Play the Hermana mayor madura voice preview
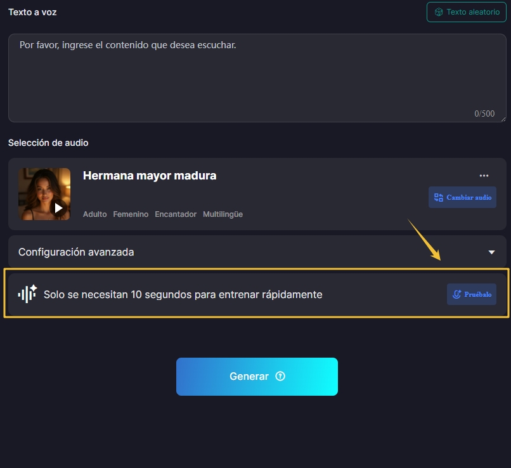 click(58, 207)
